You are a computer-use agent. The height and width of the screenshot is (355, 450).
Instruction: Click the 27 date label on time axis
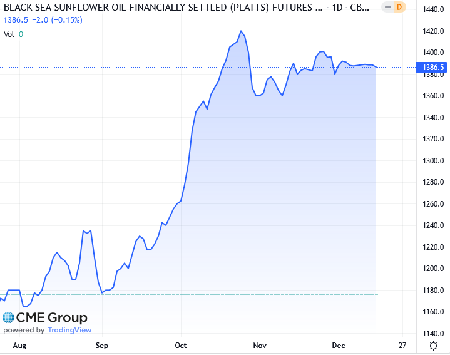pyautogui.click(x=402, y=346)
